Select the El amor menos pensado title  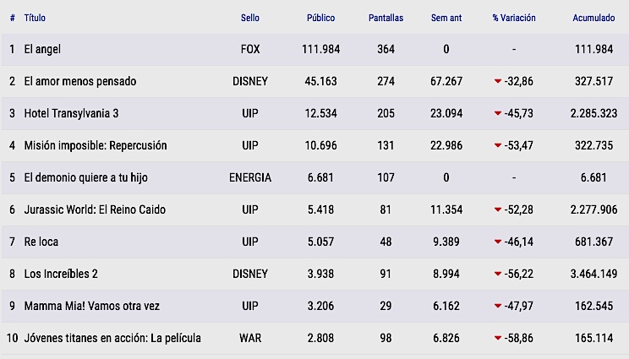pos(80,81)
